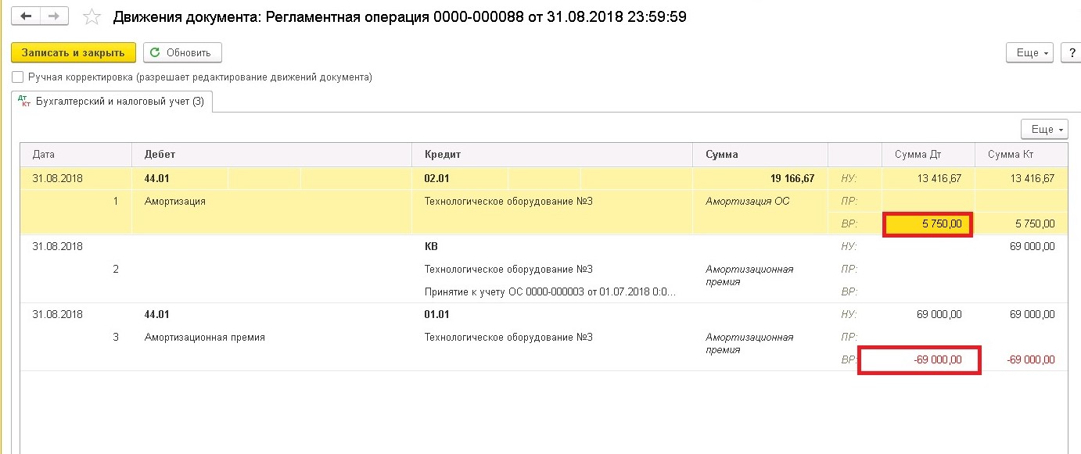Select the -69 000,00 Сумма Дт cell
The height and width of the screenshot is (454, 1081).
click(x=920, y=360)
